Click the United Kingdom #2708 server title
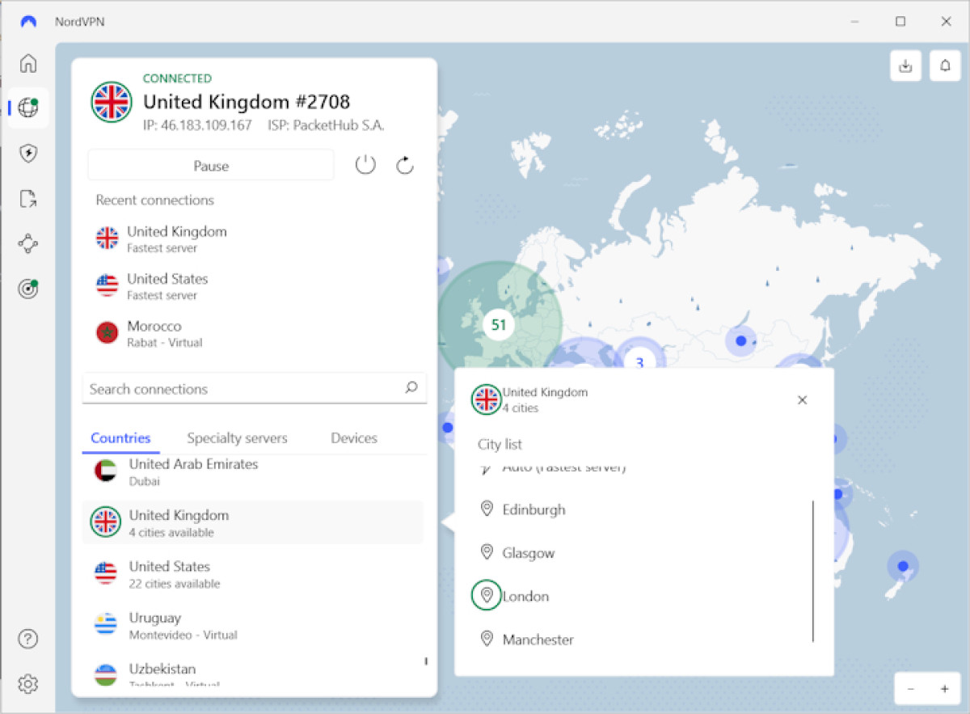Image resolution: width=970 pixels, height=714 pixels. pos(247,102)
